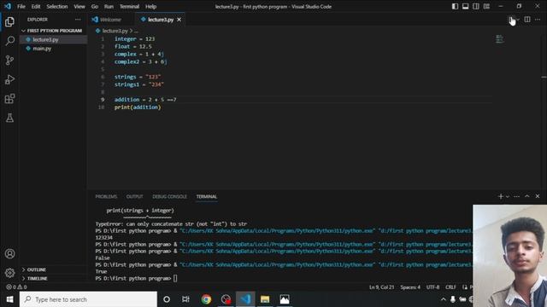Click the errors and warnings status indicator
Image resolution: width=547 pixels, height=307 pixels.
pos(16,287)
